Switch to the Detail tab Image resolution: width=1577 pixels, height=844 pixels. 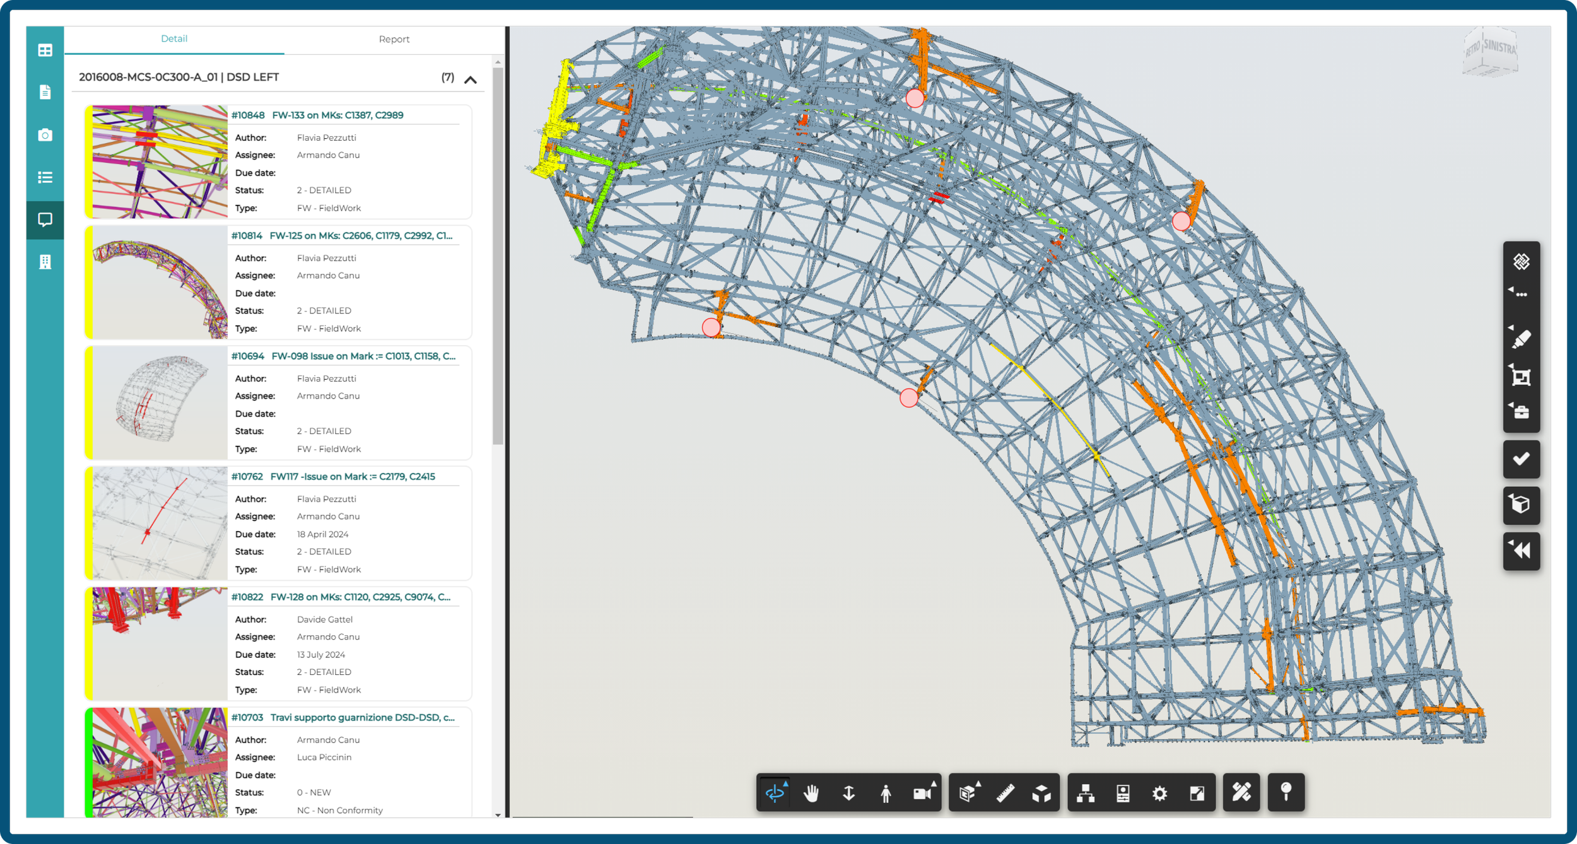click(x=174, y=38)
